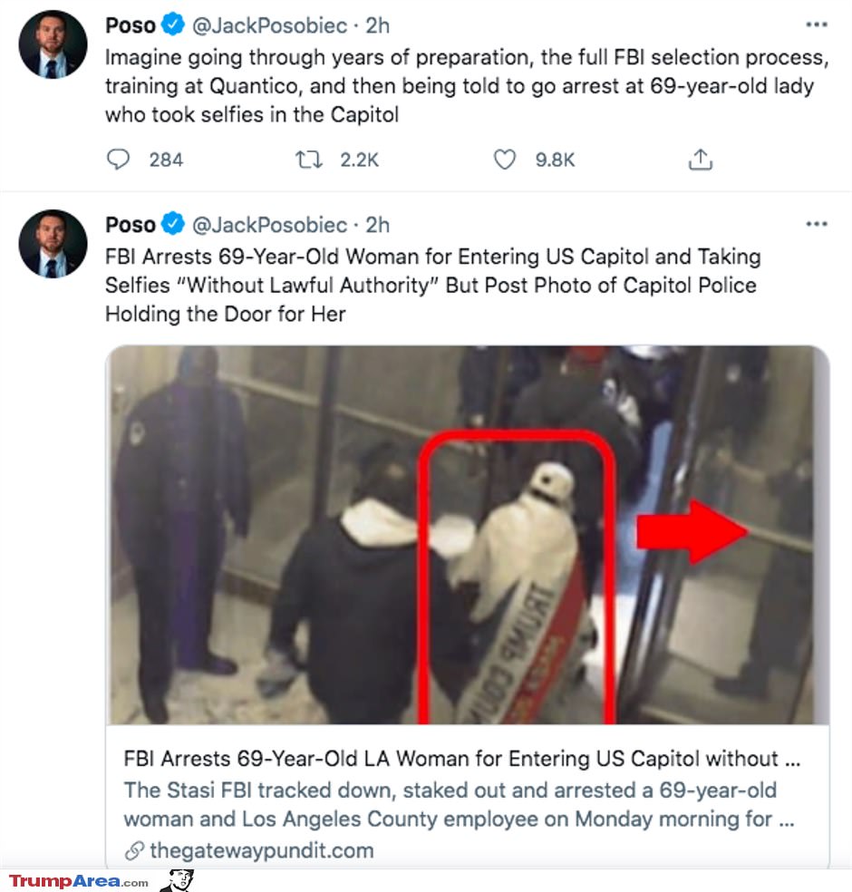Click the Poso display name on the second tweet

131,223
